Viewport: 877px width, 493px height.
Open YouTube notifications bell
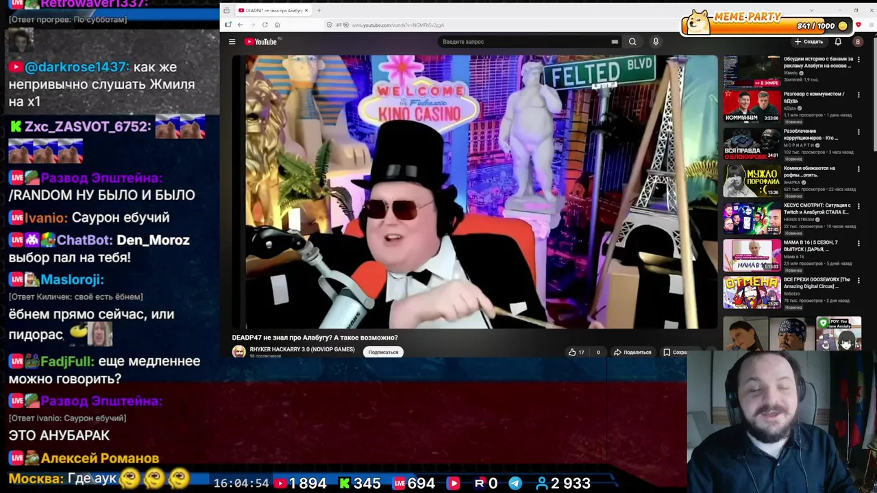click(838, 42)
